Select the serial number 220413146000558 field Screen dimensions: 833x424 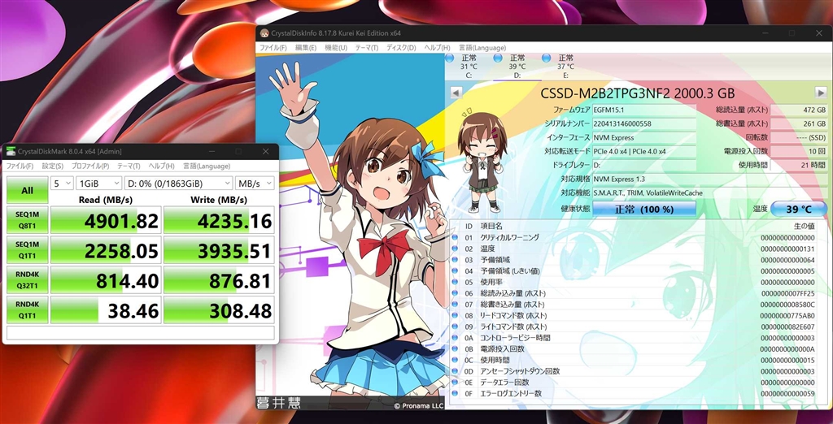pos(644,123)
